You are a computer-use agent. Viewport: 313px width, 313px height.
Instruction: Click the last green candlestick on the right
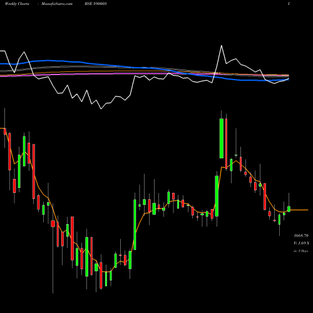point(289,209)
